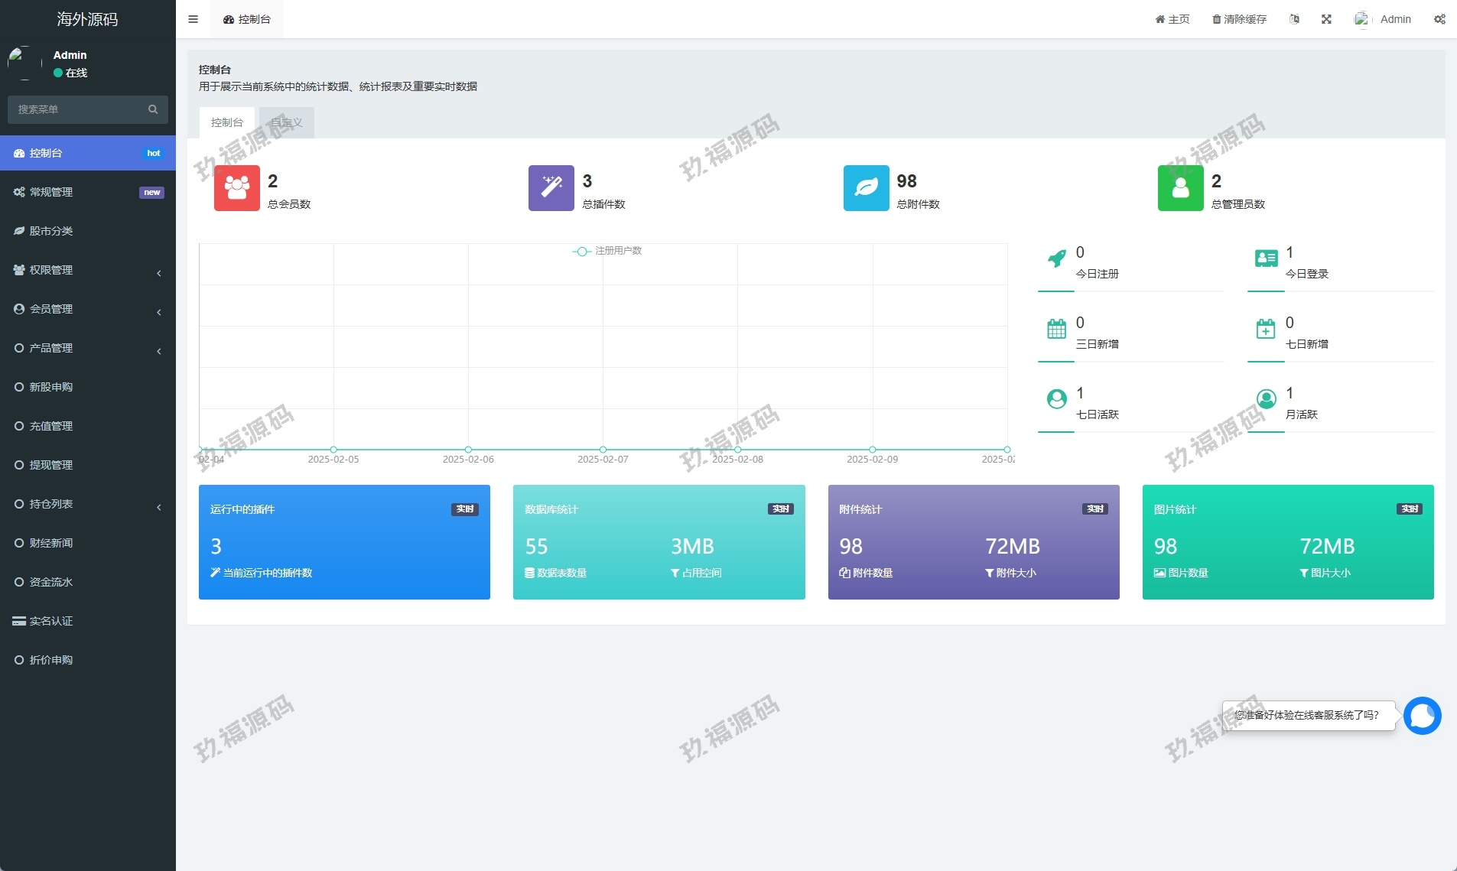Click the red total members icon
Viewport: 1457px width, 871px height.
(x=236, y=188)
